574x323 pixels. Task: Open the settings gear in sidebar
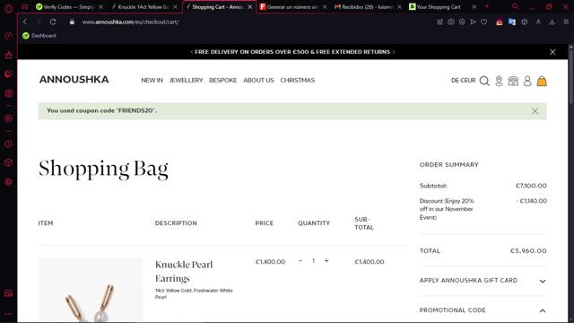(x=8, y=182)
